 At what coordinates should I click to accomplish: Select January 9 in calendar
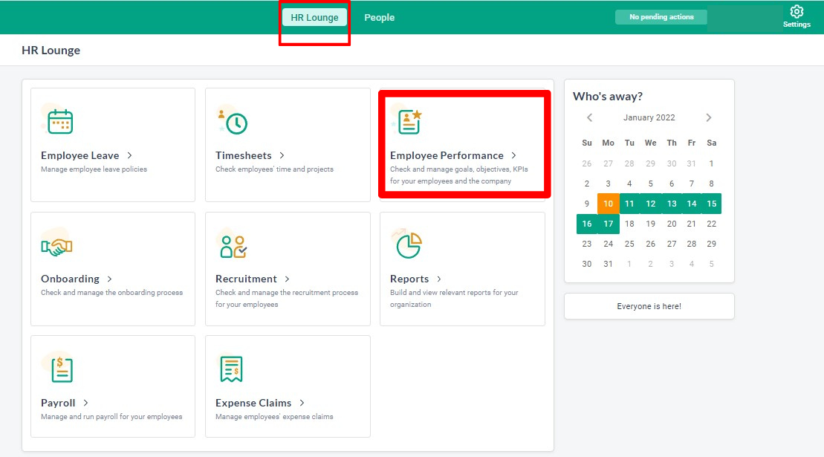pos(587,204)
